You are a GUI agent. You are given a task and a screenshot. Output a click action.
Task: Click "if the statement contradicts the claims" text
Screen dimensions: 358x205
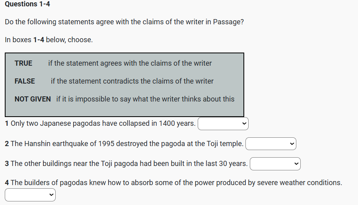click(132, 81)
